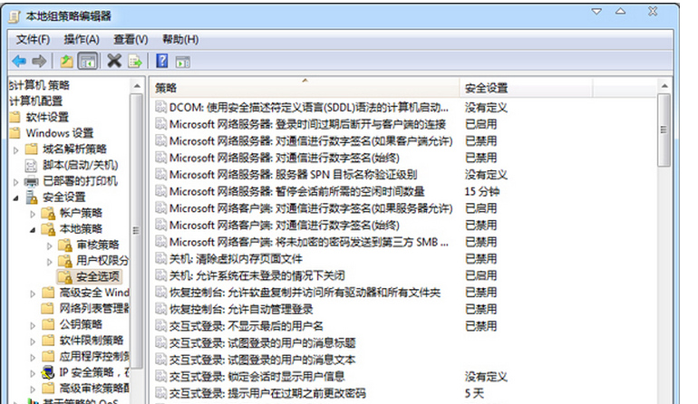The image size is (698, 404).
Task: Click the Forward arrow toolbar icon
Action: (39, 61)
